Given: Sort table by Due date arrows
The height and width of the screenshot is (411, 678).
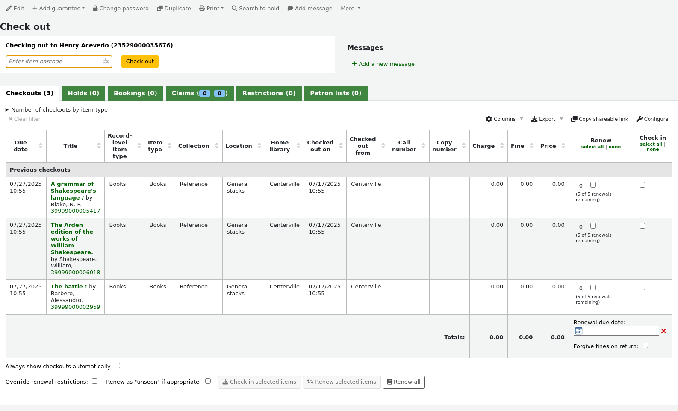Looking at the screenshot, I should (40, 146).
